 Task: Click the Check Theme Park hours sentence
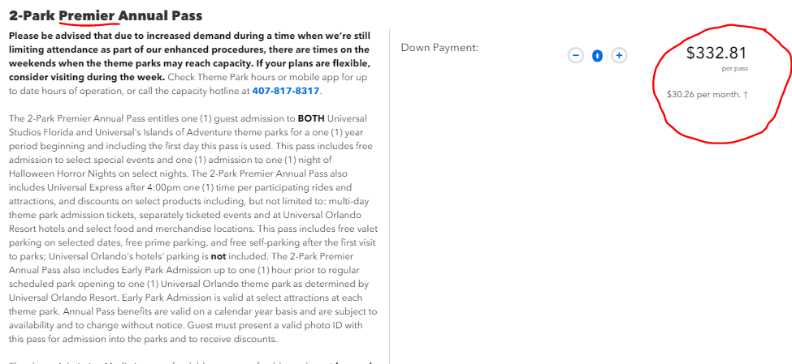pos(188,84)
